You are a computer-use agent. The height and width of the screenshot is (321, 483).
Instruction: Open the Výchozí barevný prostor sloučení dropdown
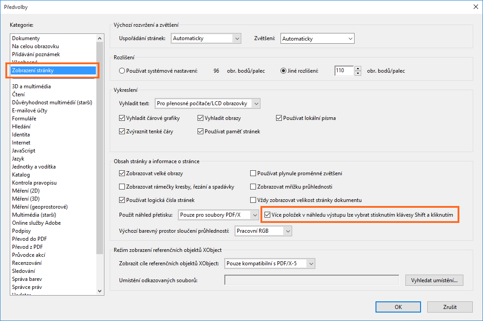pyautogui.click(x=264, y=231)
